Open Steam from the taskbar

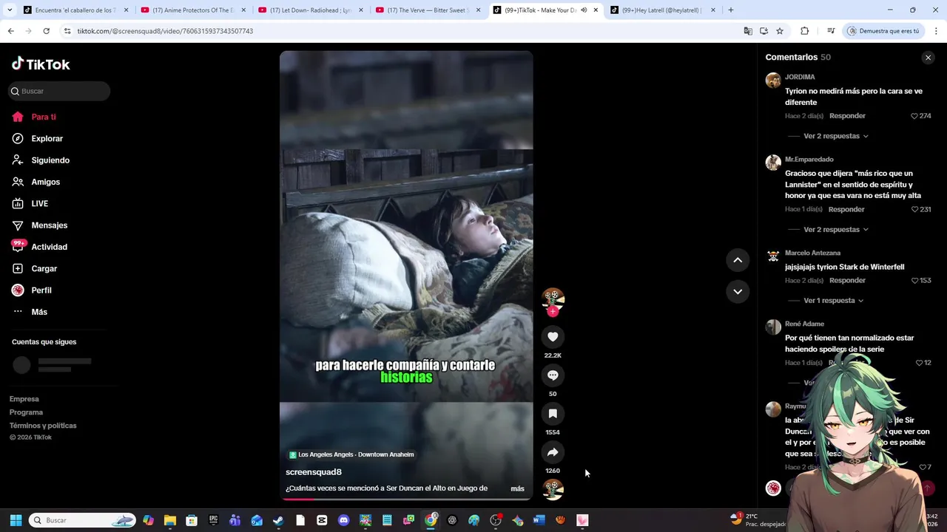(x=278, y=520)
